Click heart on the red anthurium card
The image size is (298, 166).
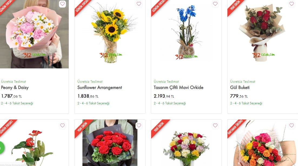click(x=62, y=125)
